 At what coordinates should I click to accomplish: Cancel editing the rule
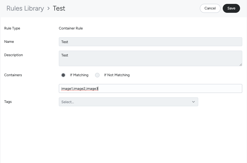(210, 8)
